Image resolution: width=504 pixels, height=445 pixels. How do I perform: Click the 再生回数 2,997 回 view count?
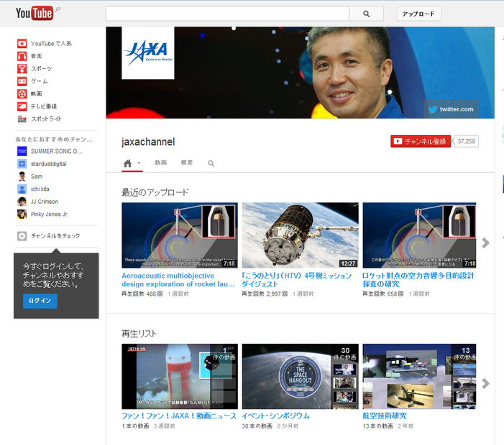coord(265,294)
